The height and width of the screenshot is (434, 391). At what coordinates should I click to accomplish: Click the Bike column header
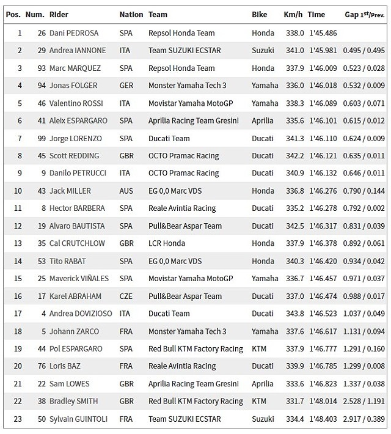coord(259,15)
